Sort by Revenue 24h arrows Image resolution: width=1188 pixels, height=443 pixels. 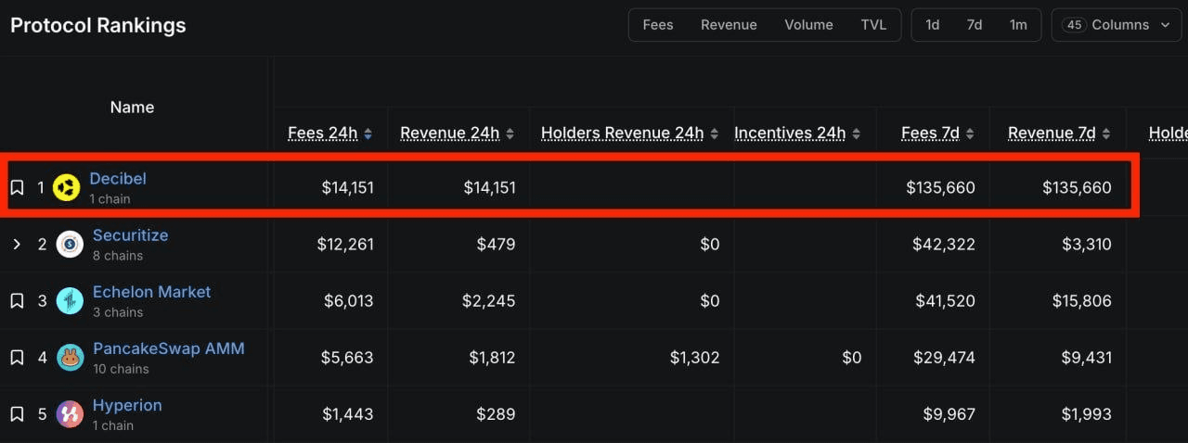point(510,133)
